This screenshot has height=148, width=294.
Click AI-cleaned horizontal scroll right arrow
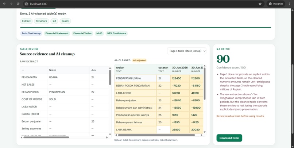[202, 135]
